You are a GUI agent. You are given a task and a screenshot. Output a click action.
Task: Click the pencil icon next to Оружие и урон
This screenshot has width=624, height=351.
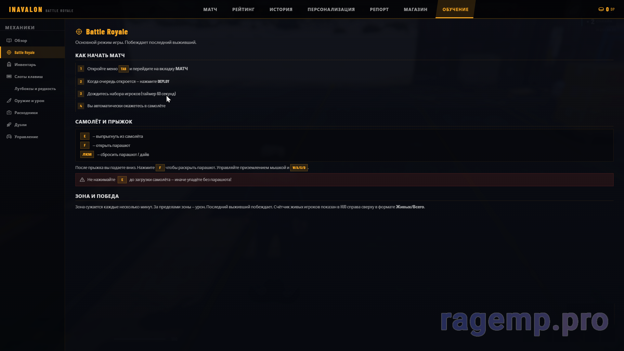click(9, 101)
